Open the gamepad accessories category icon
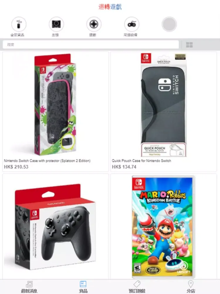220x294 pixels. pos(132,24)
